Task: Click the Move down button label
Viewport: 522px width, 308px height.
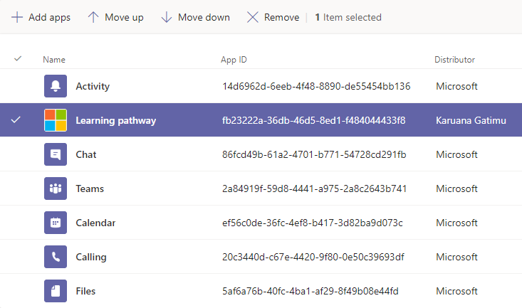Action: click(x=204, y=17)
